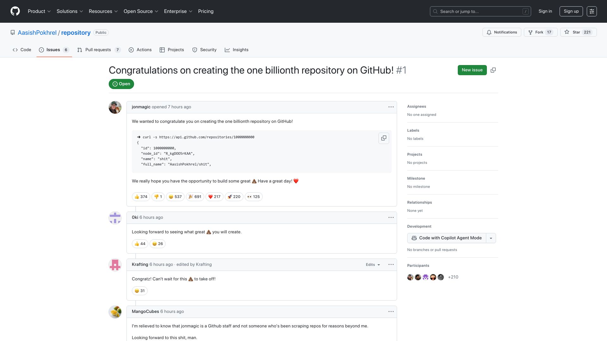Toggle thumbs up reaction on 0ki's comment
Viewport: 607px width, 341px height.
(x=140, y=244)
